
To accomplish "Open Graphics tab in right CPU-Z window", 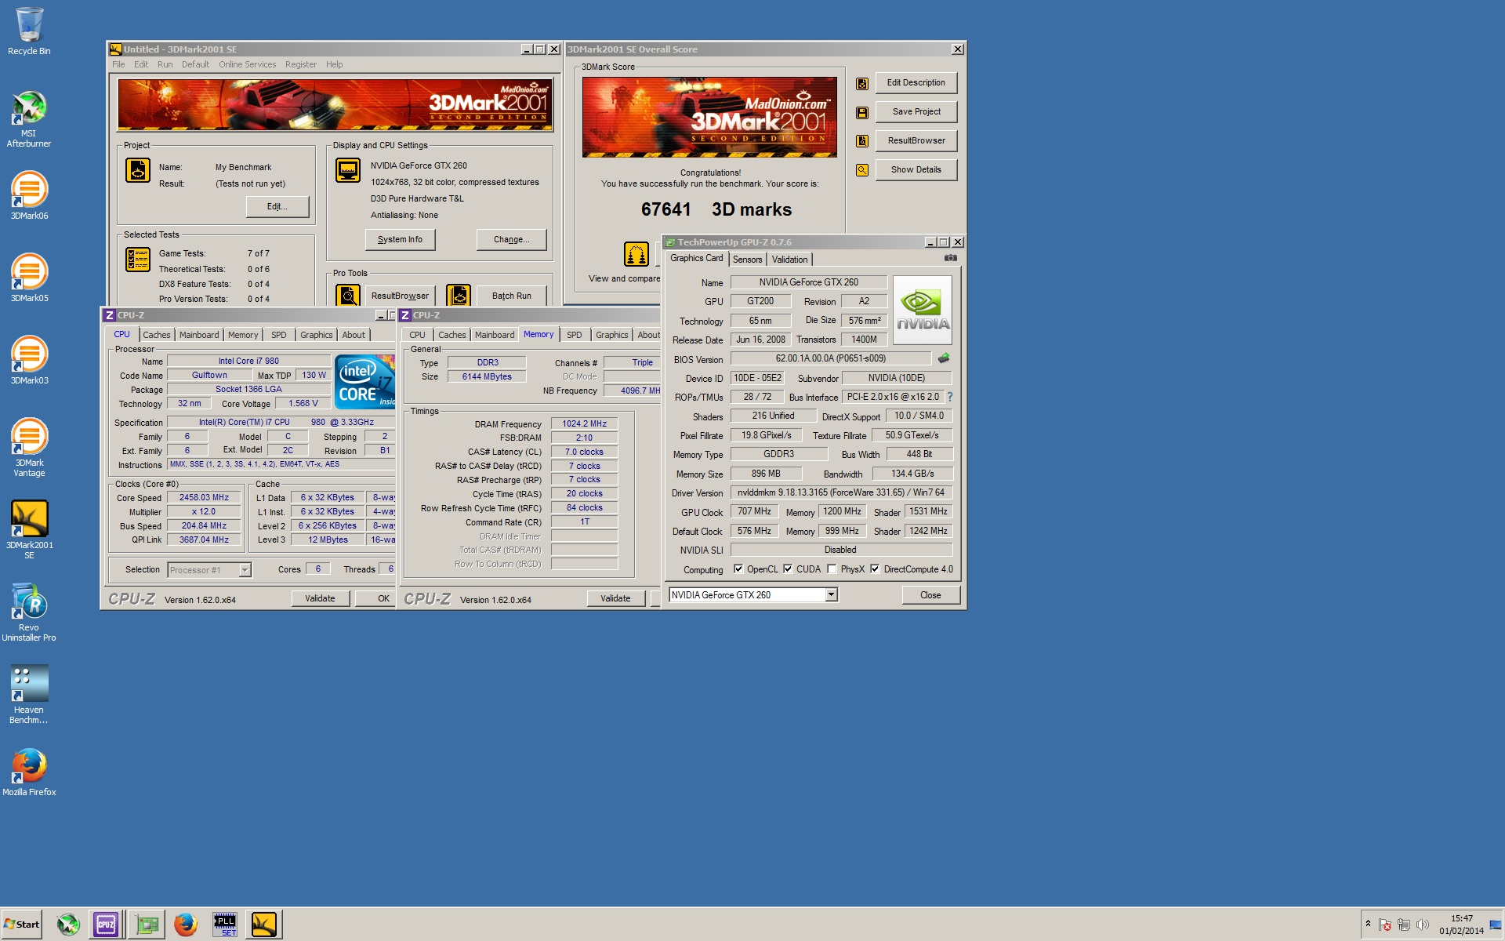I will [x=612, y=335].
